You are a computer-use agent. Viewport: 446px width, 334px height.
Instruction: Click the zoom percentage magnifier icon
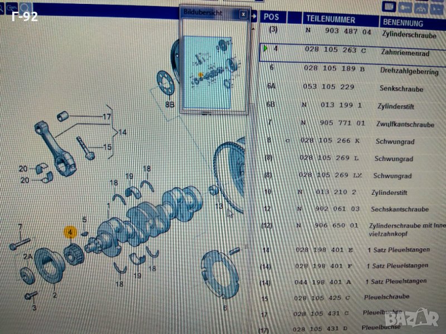coord(11,6)
